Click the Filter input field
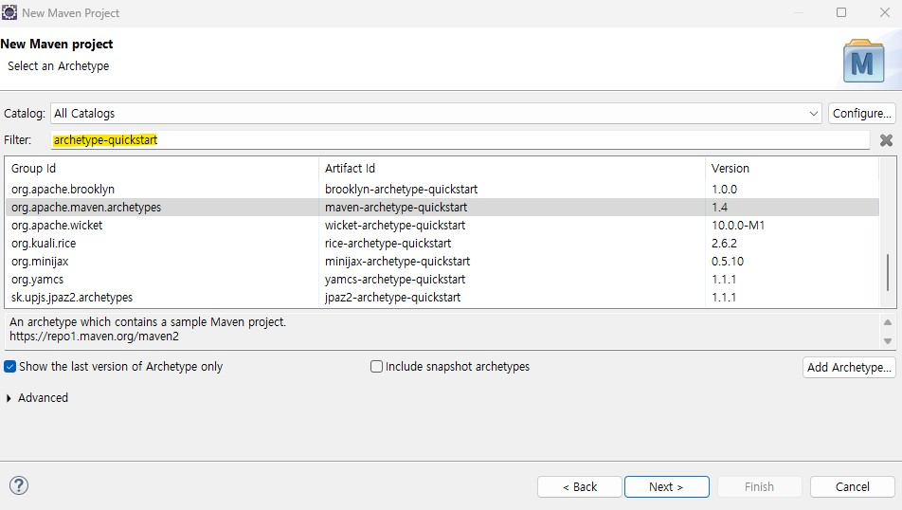Screen dimensions: 902x510 (460, 140)
